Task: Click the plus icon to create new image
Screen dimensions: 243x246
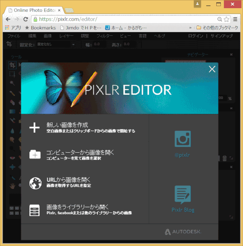Action: pyautogui.click(x=34, y=128)
